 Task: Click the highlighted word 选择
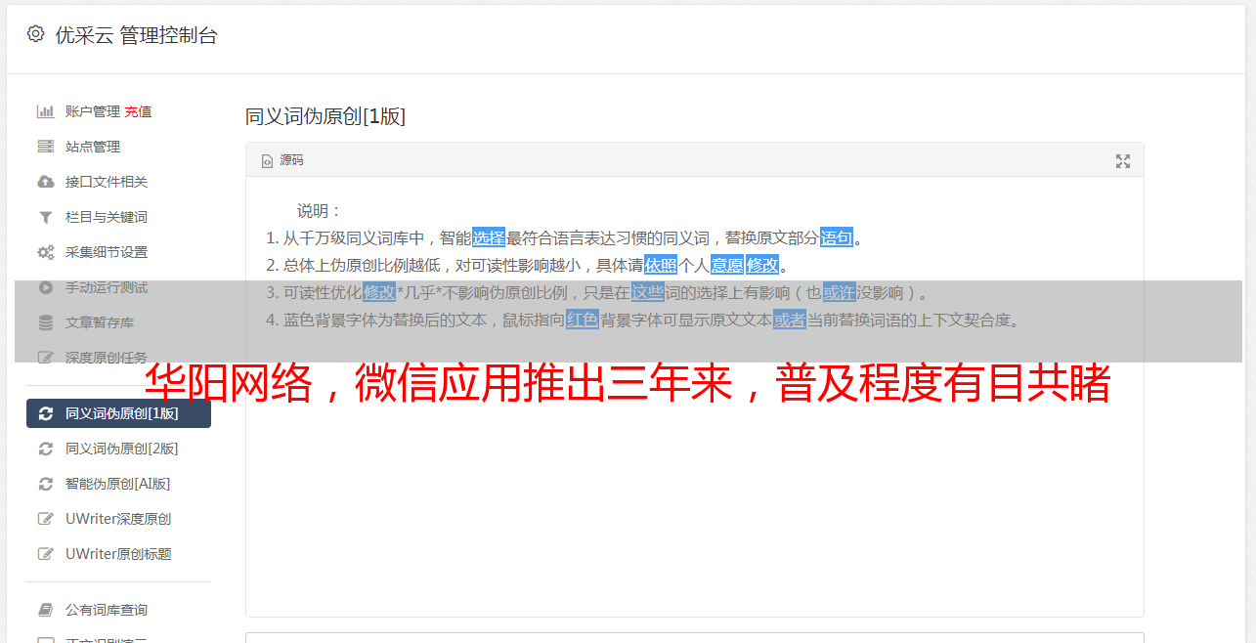click(x=489, y=237)
